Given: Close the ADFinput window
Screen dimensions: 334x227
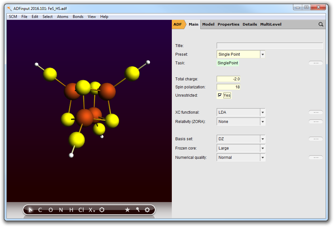Looking at the screenshot, I should point(318,7).
